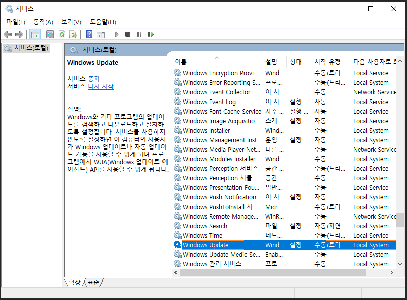Select Windows Error Reporting Service row
407x300 pixels.
click(284, 83)
